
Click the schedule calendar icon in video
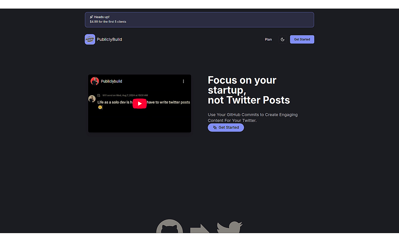pos(99,96)
